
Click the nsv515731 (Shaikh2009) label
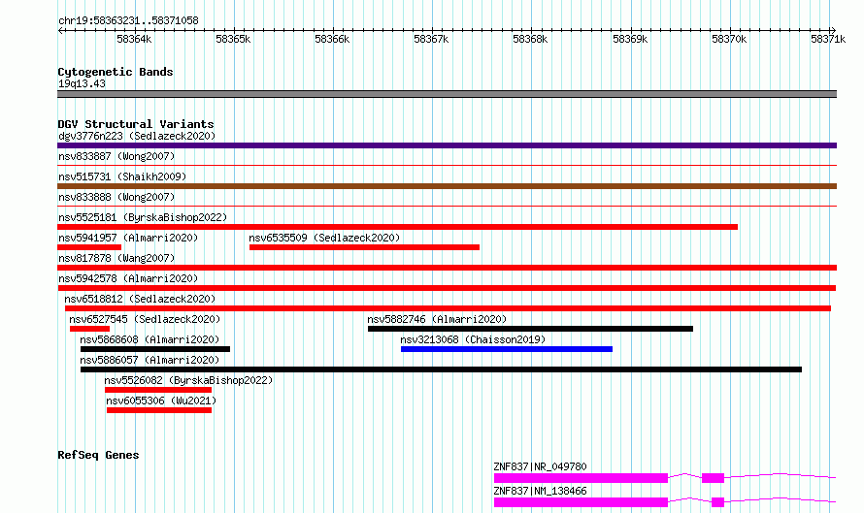[122, 176]
